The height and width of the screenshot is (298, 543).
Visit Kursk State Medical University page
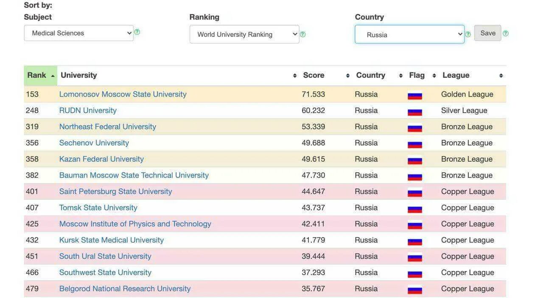111,240
